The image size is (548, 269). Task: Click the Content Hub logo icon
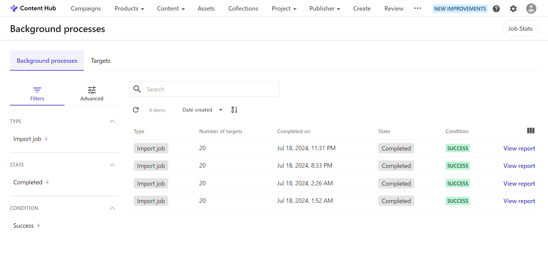coord(14,8)
